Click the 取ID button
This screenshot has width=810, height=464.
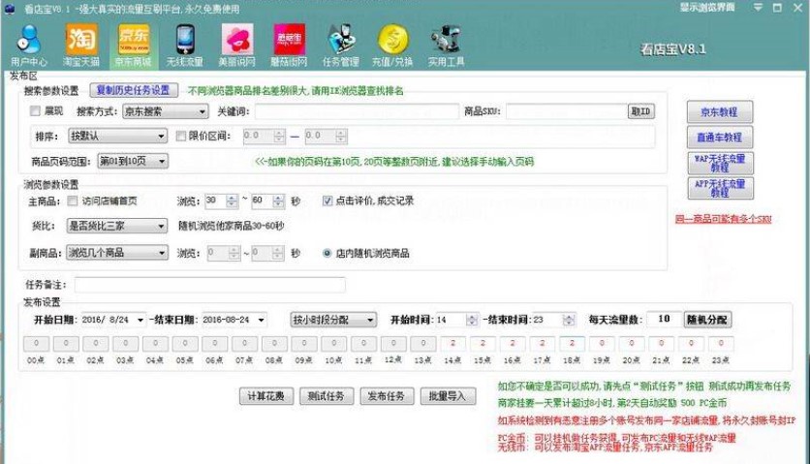[641, 111]
